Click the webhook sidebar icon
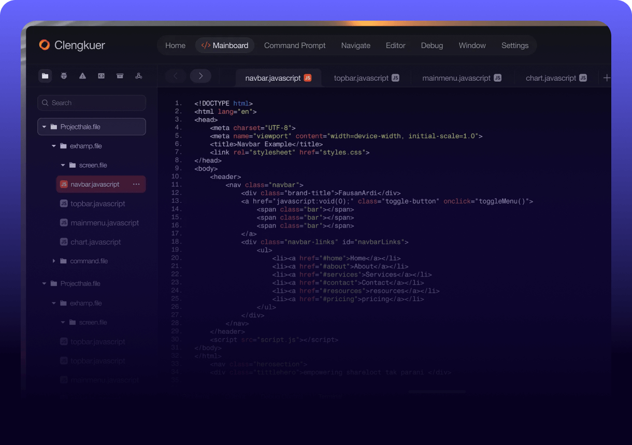632x445 pixels. coord(138,76)
